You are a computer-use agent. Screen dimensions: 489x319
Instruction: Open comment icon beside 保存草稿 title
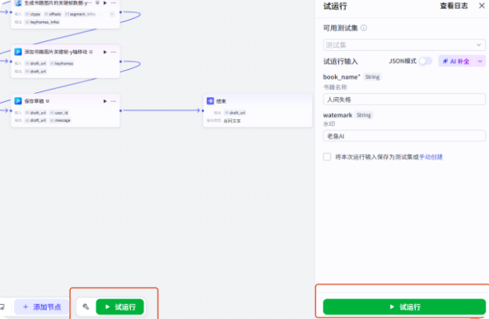coord(48,101)
